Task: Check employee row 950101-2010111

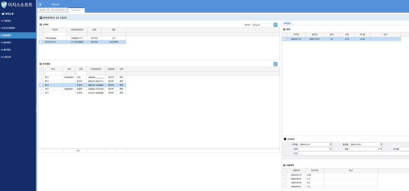Action: pos(41,81)
